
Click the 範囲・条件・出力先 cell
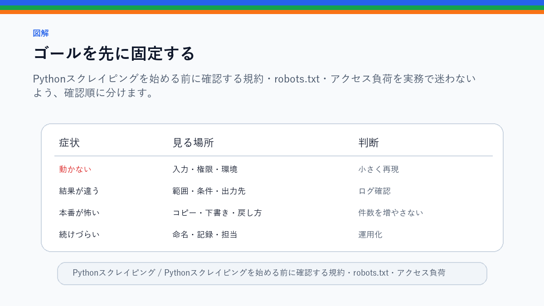point(209,191)
